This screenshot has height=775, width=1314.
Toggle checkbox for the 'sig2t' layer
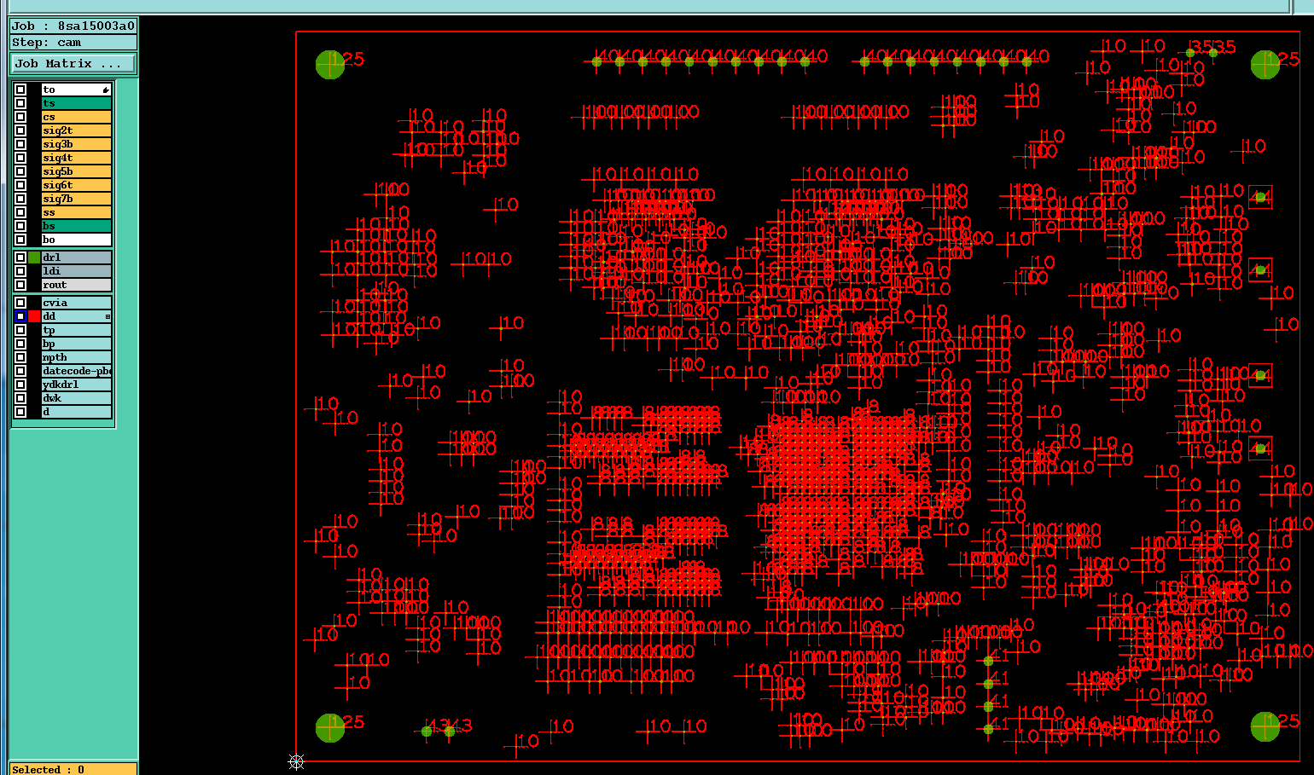point(20,130)
